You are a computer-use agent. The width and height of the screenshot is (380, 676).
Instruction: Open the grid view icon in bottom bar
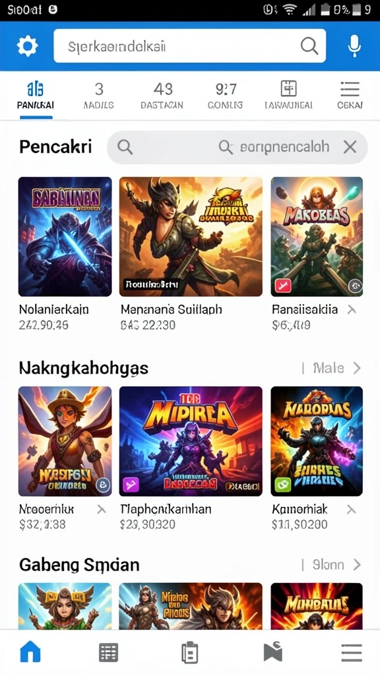click(x=109, y=652)
